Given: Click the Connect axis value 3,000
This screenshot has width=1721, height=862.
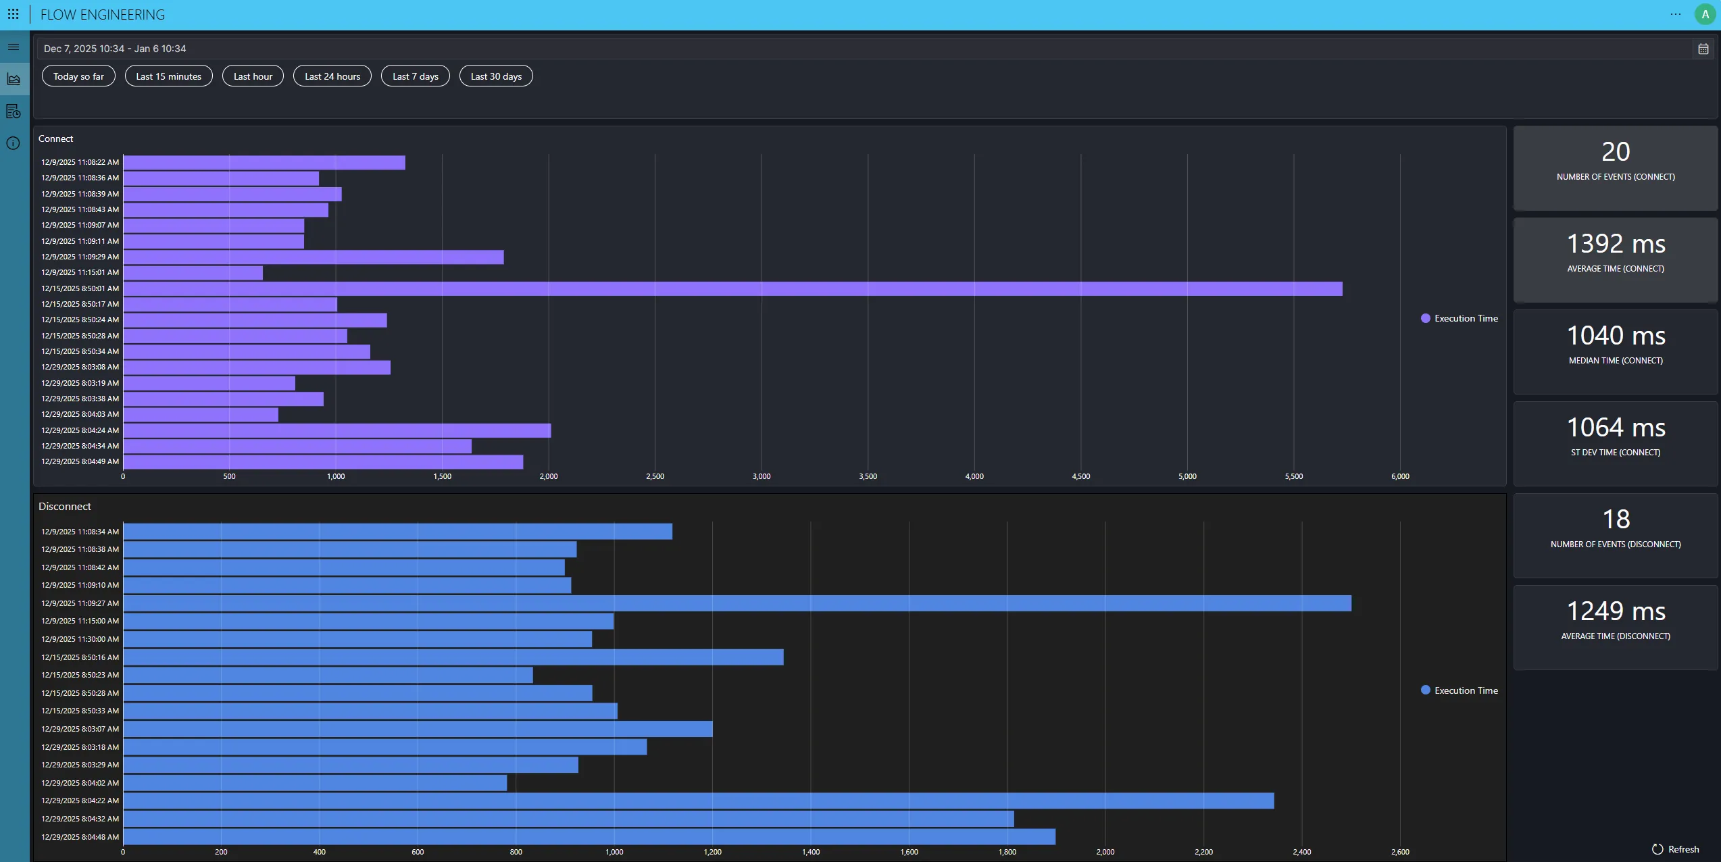Looking at the screenshot, I should (762, 476).
